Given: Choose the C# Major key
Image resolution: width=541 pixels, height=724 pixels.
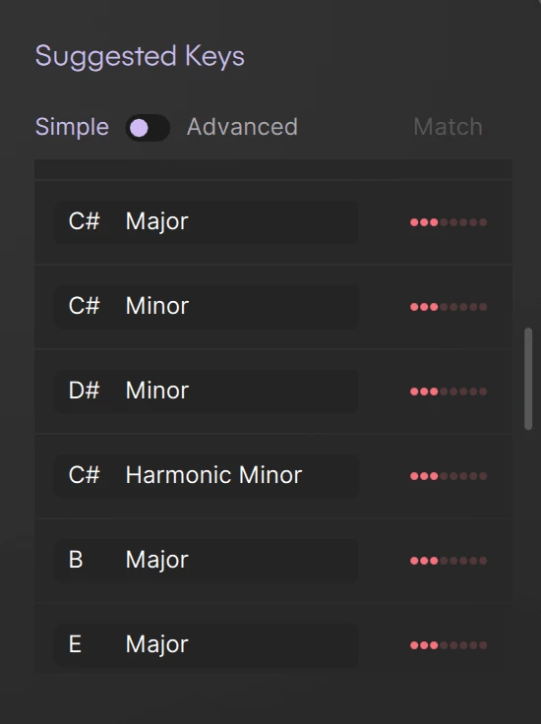Looking at the screenshot, I should tap(207, 222).
